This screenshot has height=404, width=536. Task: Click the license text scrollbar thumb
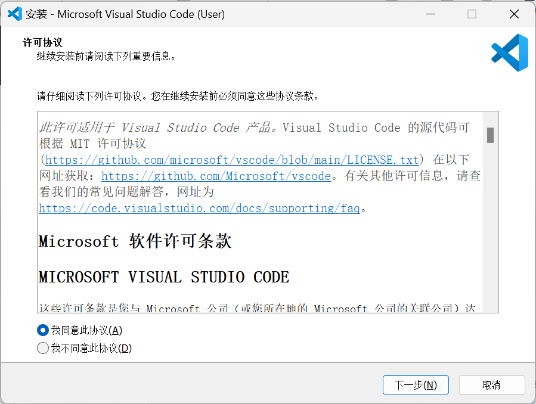490,135
